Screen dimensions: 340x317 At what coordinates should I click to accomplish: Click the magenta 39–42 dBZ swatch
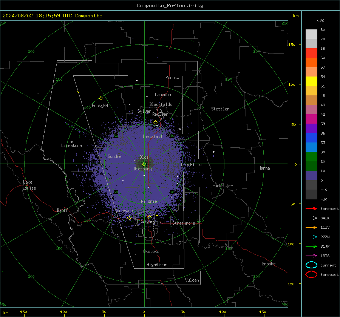[x=311, y=119]
